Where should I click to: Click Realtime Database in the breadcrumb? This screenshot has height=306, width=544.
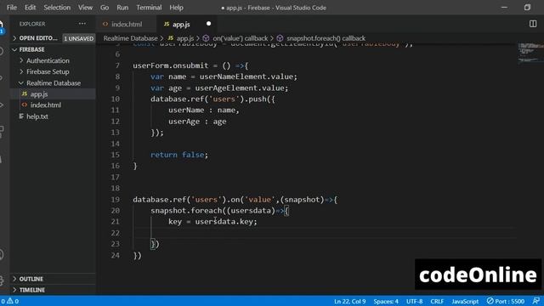[x=130, y=38]
